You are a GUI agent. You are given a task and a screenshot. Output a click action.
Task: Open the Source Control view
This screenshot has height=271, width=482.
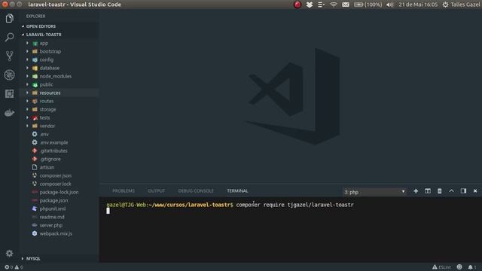click(x=9, y=56)
